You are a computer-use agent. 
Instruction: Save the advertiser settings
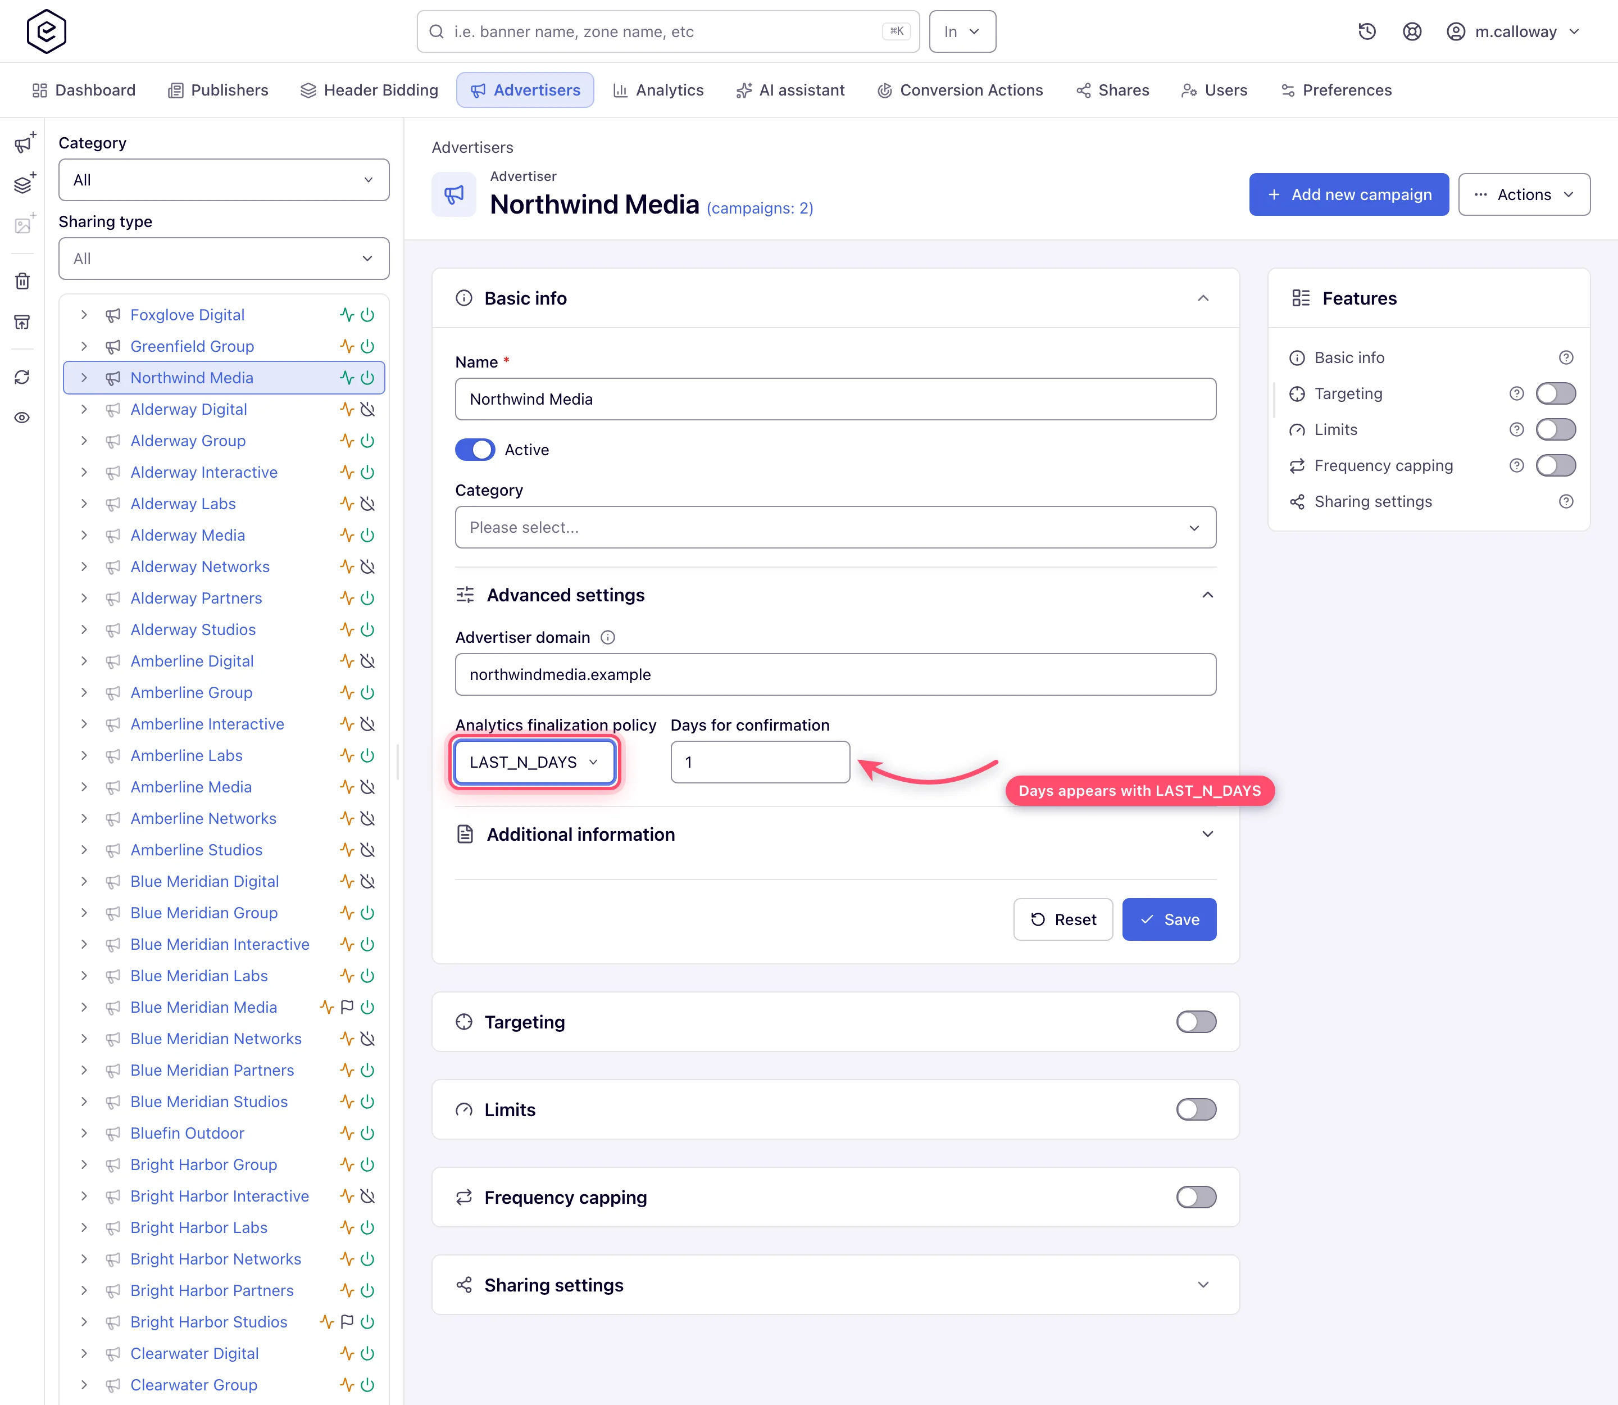coord(1170,919)
